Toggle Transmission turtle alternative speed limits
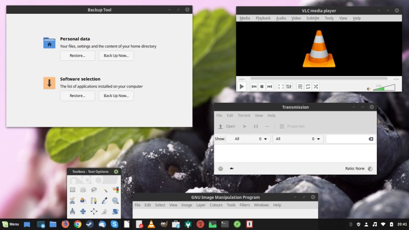 232,168
